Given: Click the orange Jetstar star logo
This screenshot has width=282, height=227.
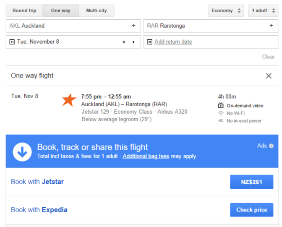Looking at the screenshot, I should pos(69,100).
